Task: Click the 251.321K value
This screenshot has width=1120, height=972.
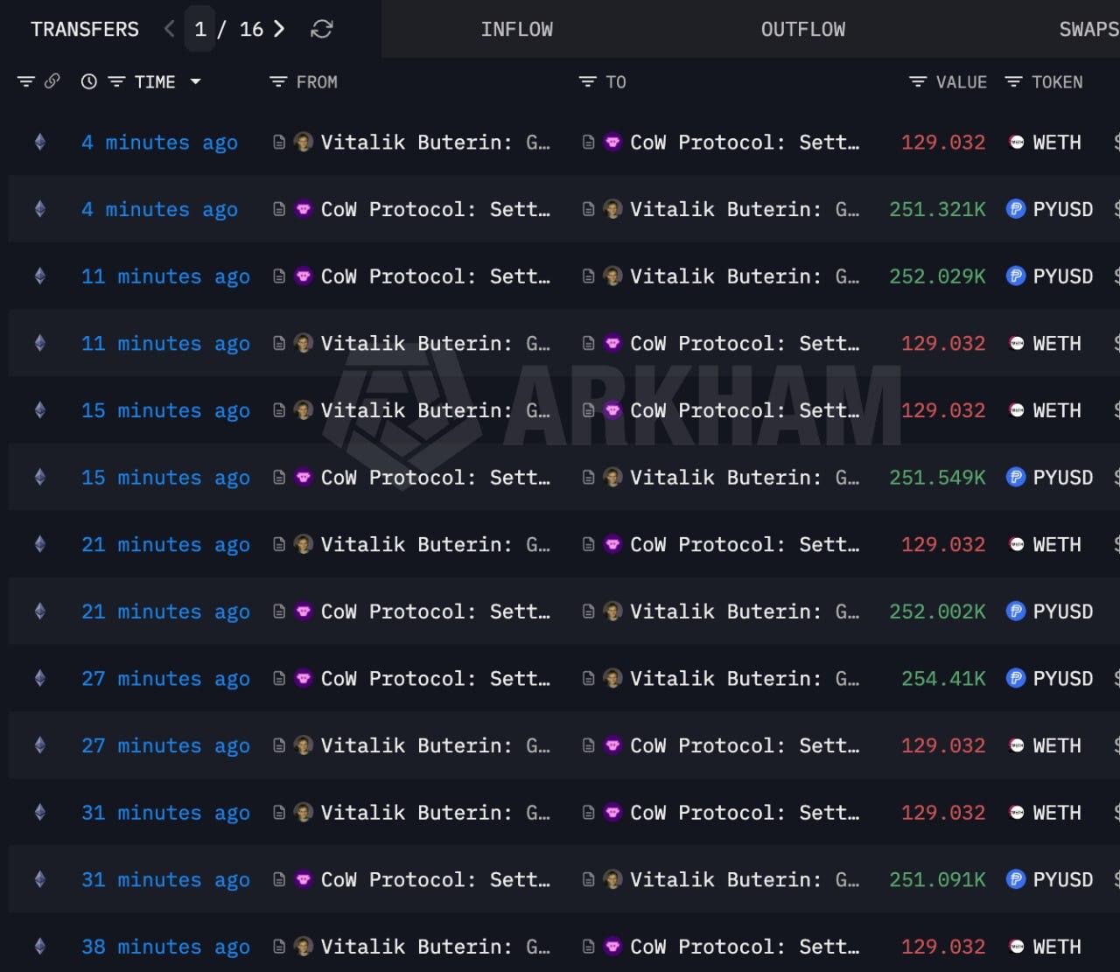Action: tap(937, 209)
